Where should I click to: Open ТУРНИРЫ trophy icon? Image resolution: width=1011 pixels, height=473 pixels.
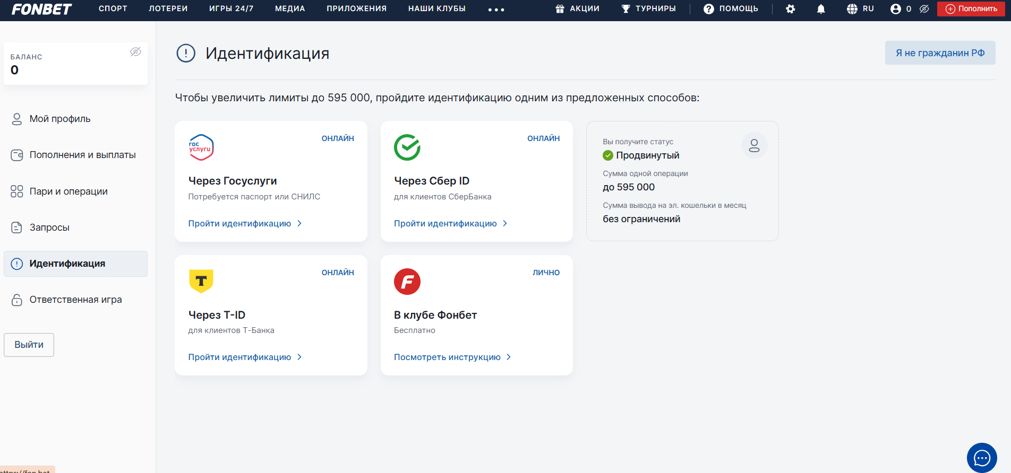pyautogui.click(x=626, y=8)
